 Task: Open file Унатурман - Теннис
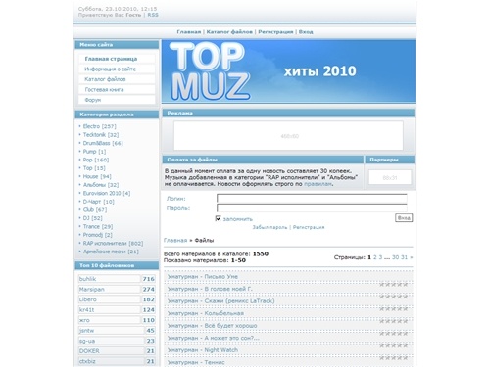point(196,362)
